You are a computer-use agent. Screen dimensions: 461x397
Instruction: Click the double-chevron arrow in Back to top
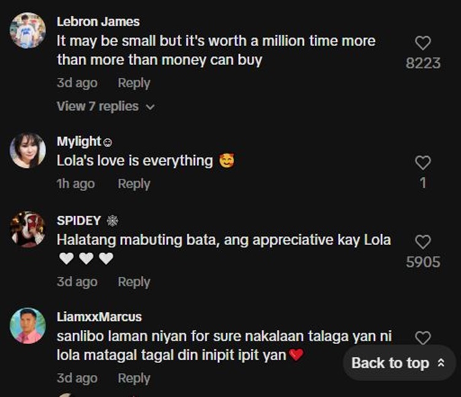tap(441, 363)
